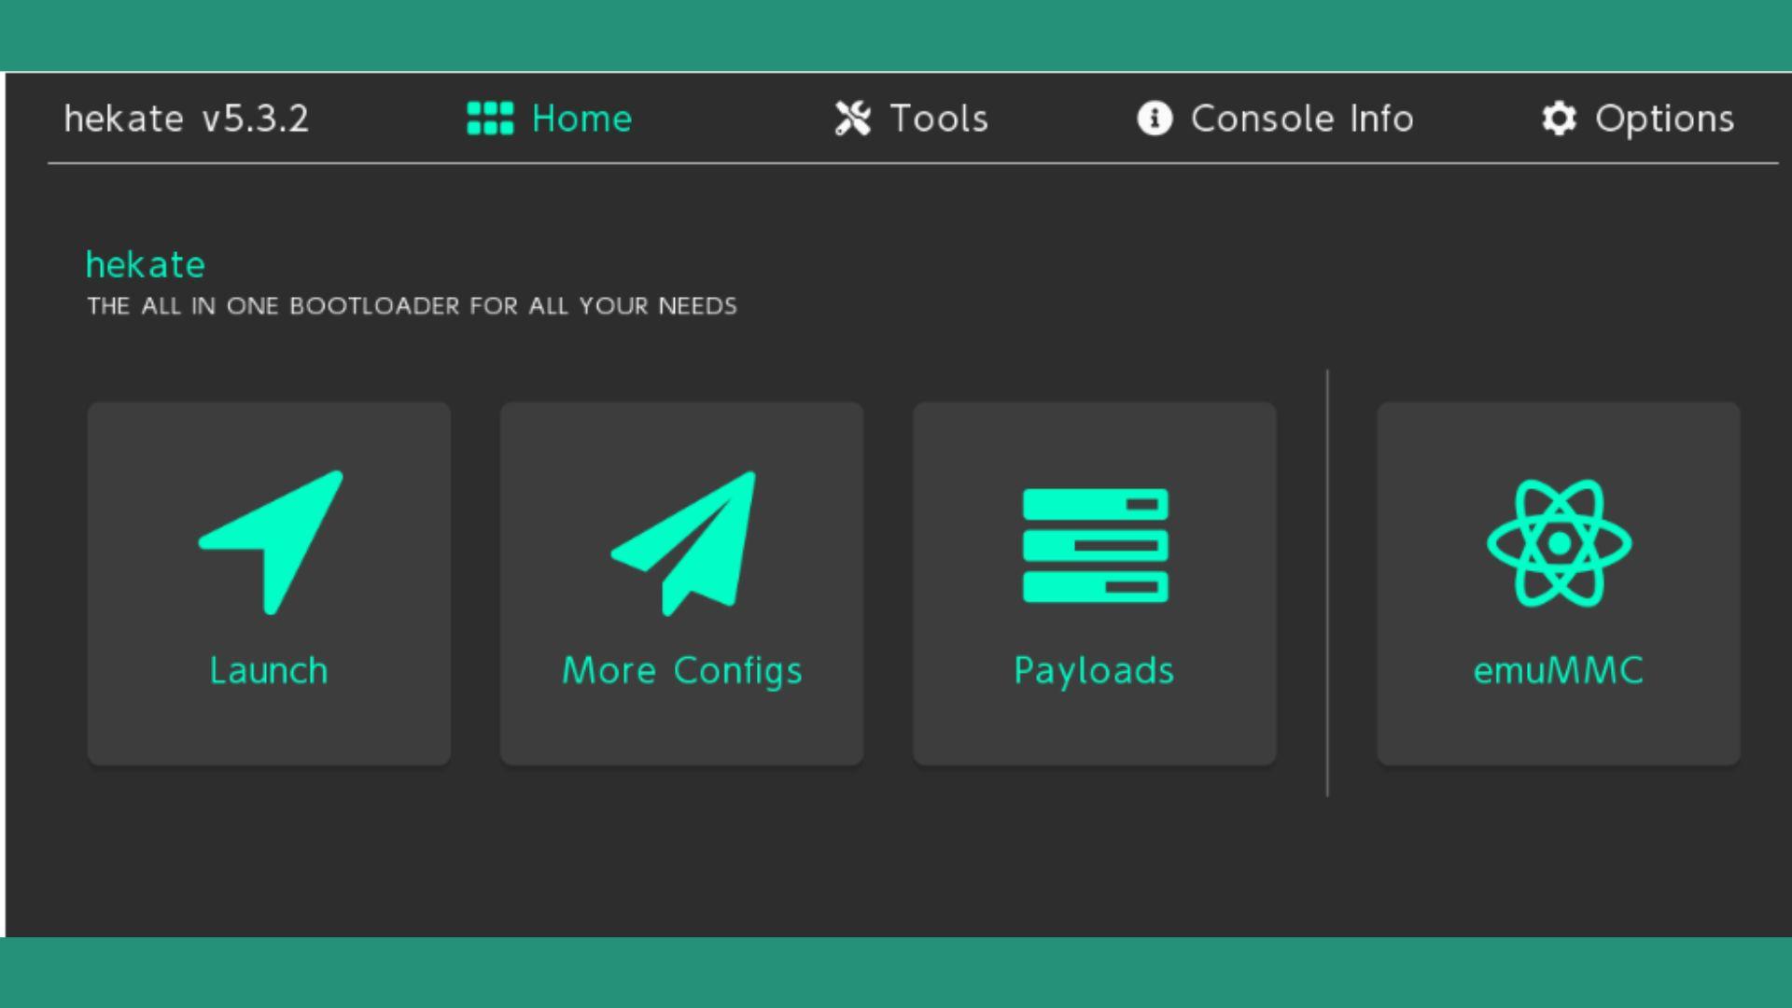Image resolution: width=1792 pixels, height=1008 pixels.
Task: Click the Payloads server stack icon
Action: tap(1095, 545)
